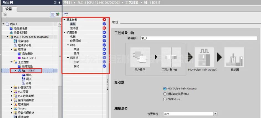Expand the PLC 变量 tree node

tap(12, 92)
